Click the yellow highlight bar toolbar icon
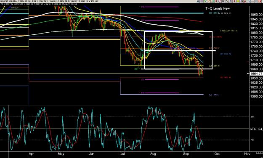Viewport: 263px width, 158px height. coord(238,1)
